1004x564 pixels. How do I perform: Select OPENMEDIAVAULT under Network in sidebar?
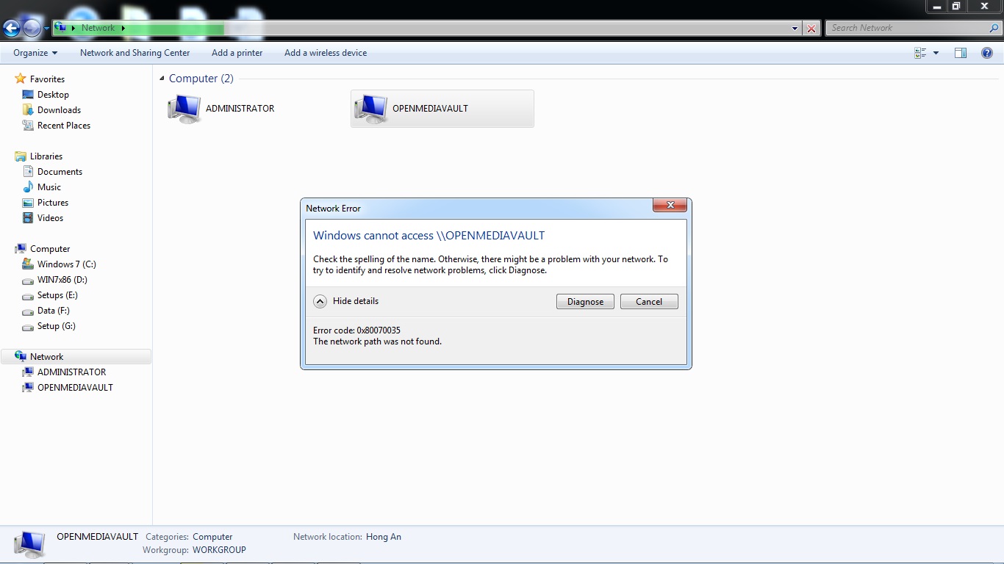click(x=75, y=388)
